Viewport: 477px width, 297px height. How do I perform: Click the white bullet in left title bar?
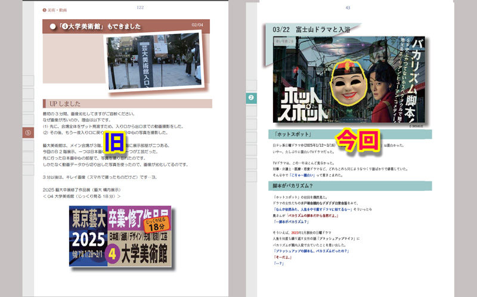point(52,26)
